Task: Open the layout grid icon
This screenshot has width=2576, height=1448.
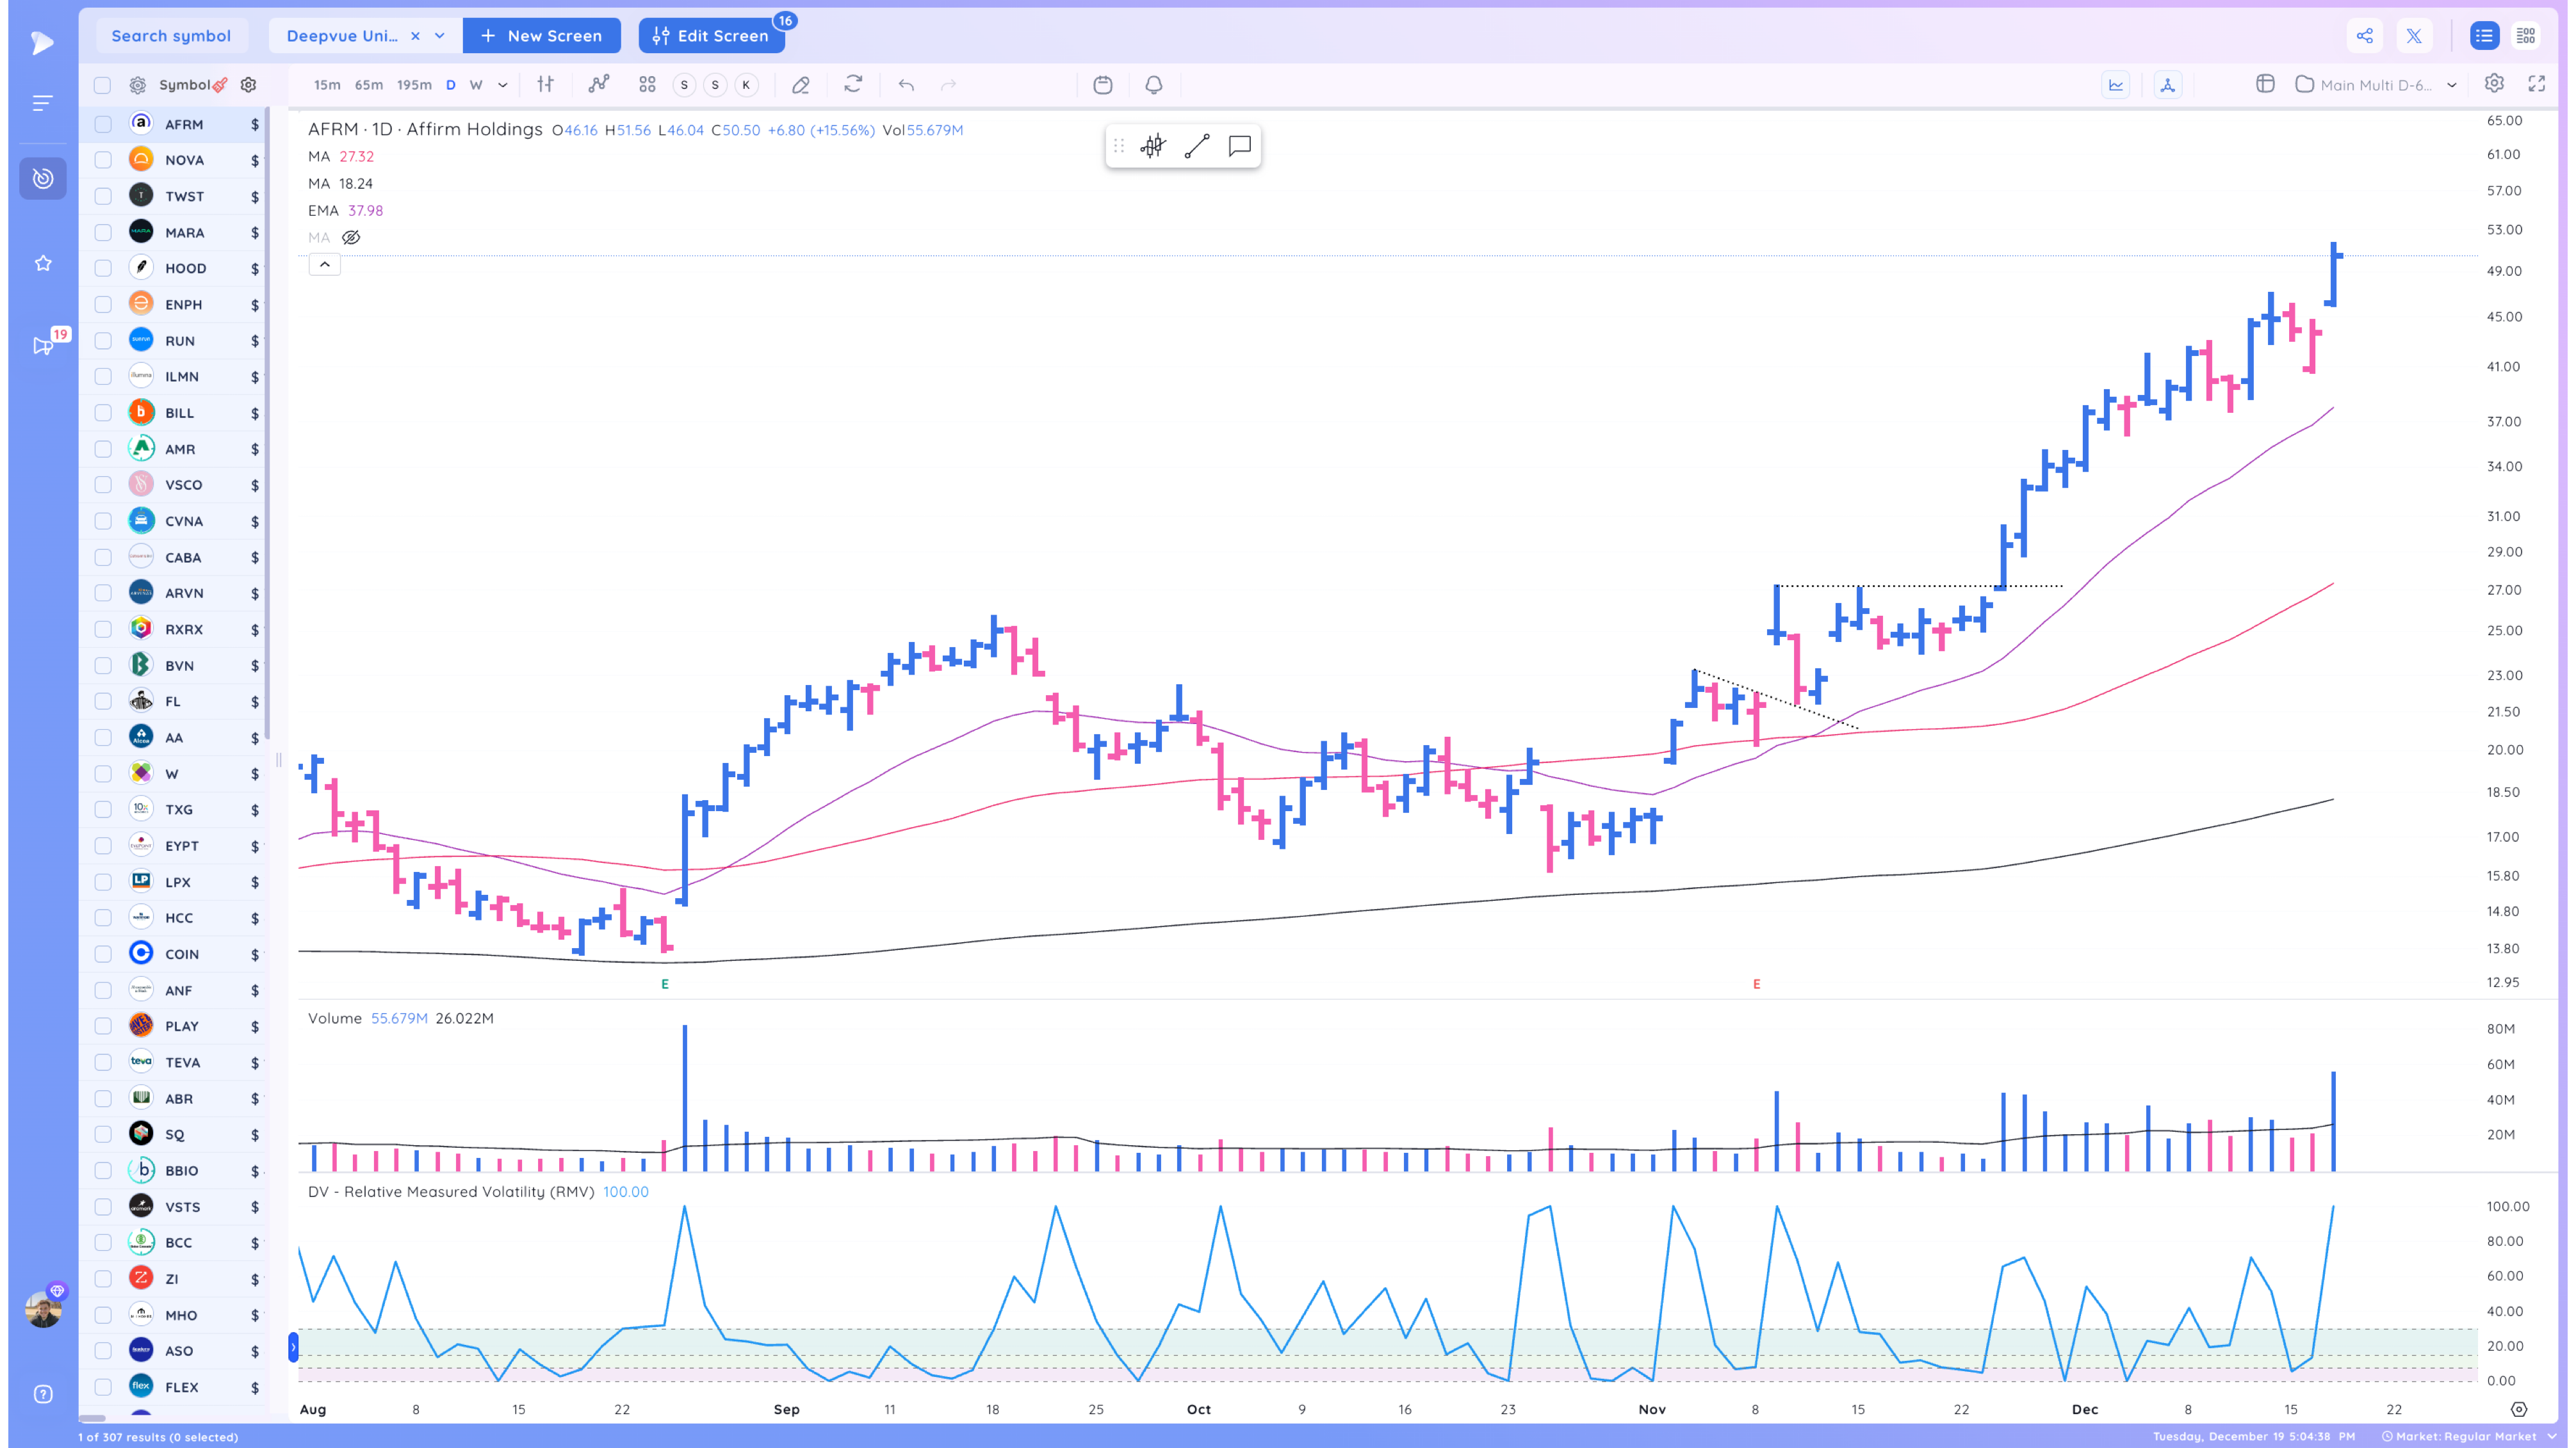Action: click(647, 85)
